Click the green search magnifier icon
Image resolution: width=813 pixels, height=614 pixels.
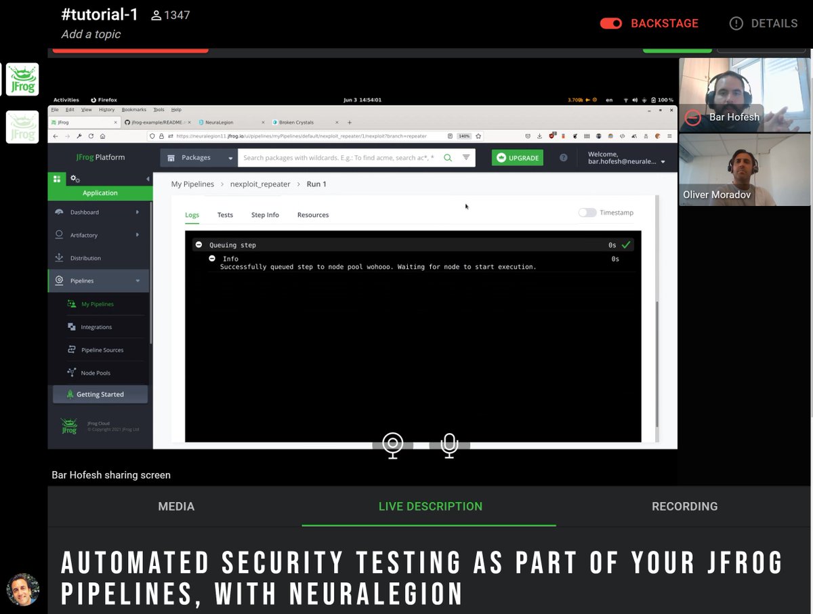[x=448, y=158]
